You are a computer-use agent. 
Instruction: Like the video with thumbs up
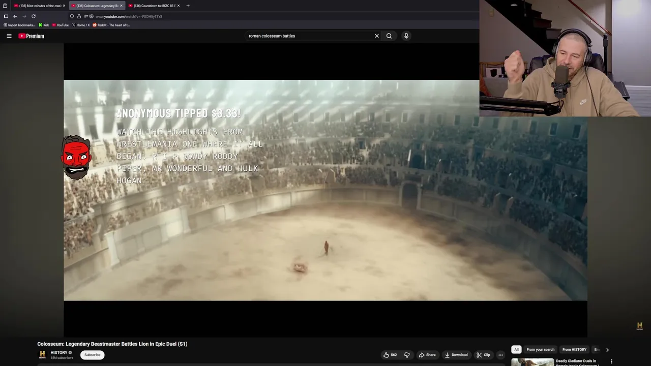(x=390, y=355)
